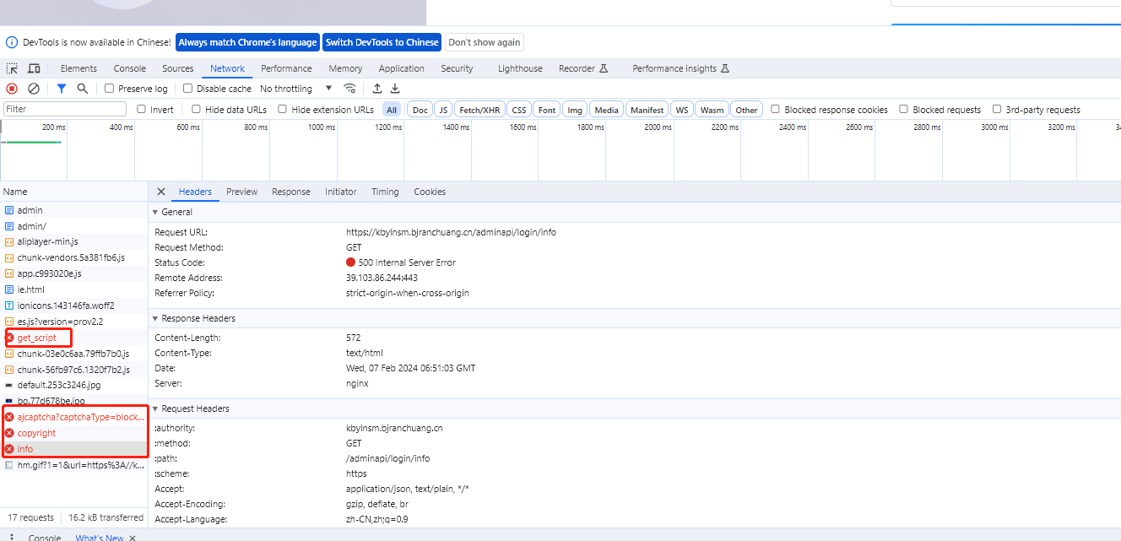
Task: Open the Lighthouse panel
Action: 520,68
